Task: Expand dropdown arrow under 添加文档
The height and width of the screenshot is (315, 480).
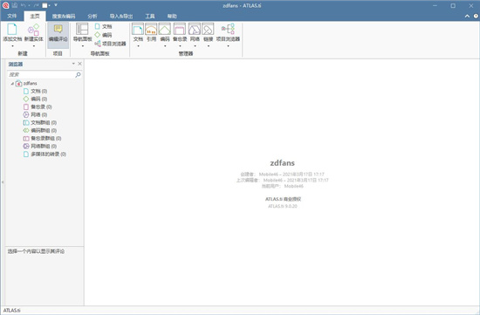Action: click(12, 46)
